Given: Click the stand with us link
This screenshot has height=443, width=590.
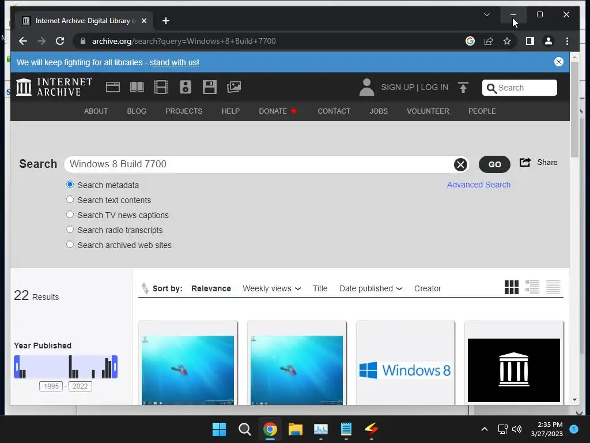Looking at the screenshot, I should [x=174, y=62].
